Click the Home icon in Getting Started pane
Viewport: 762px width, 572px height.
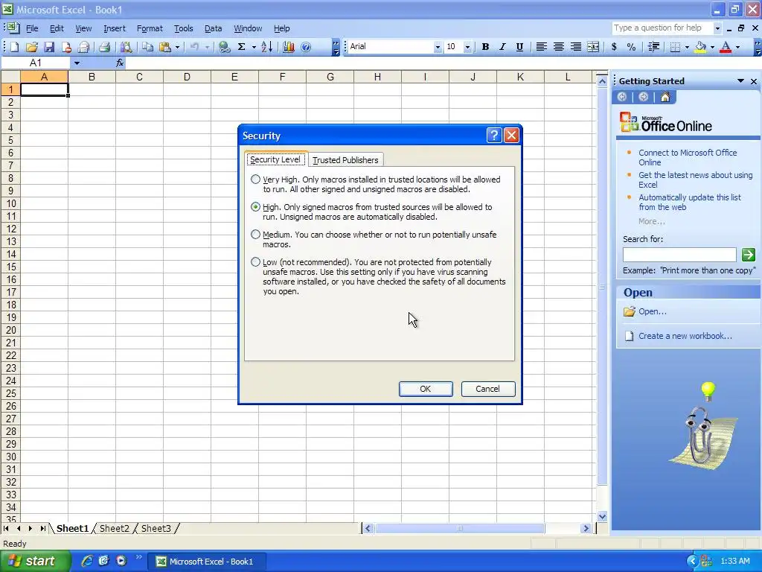pyautogui.click(x=665, y=97)
